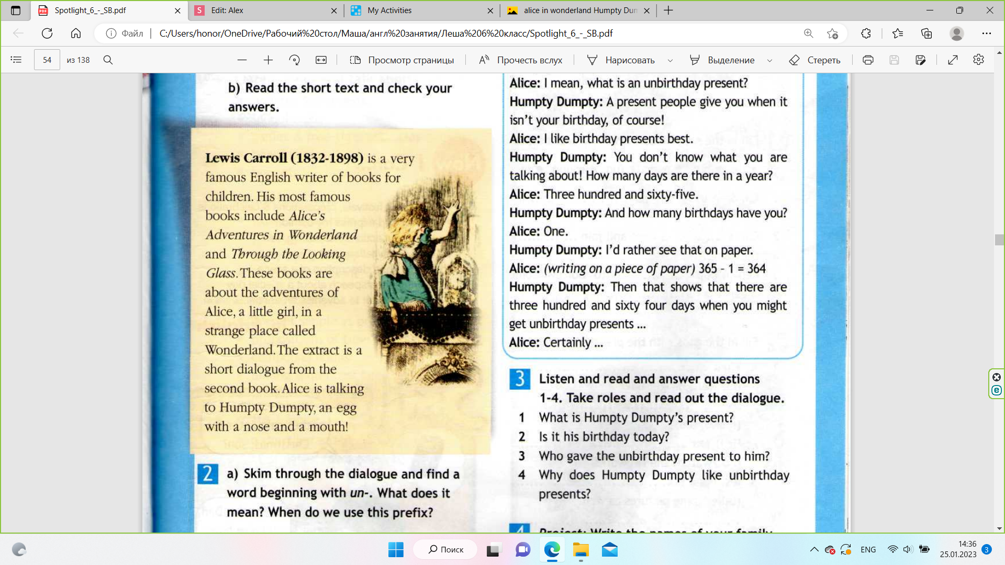
Task: Rotate the PDF page
Action: (x=294, y=60)
